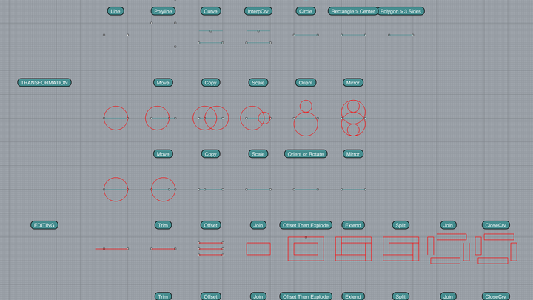
Task: Select Copy label in the TRANSFORMATION heading row
Action: click(210, 83)
